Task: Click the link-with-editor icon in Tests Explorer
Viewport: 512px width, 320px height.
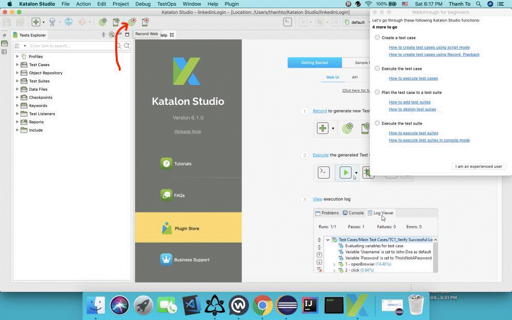Action: (112, 35)
